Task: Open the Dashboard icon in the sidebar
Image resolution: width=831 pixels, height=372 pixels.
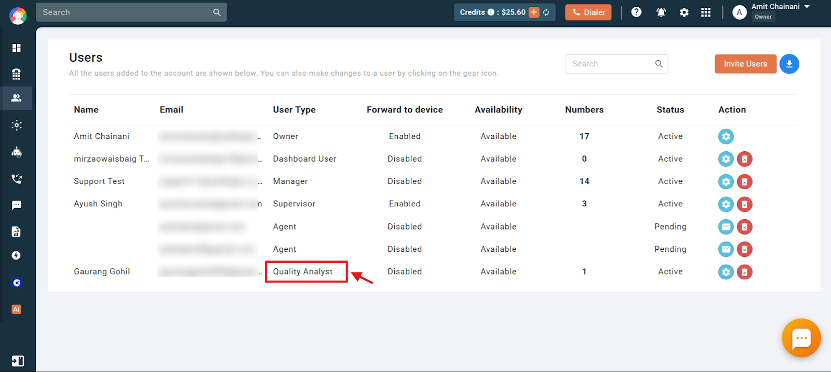Action: point(17,48)
